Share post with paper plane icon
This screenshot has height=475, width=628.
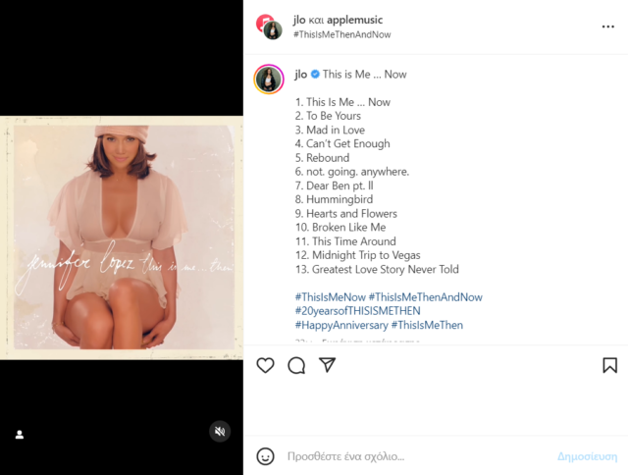[327, 365]
